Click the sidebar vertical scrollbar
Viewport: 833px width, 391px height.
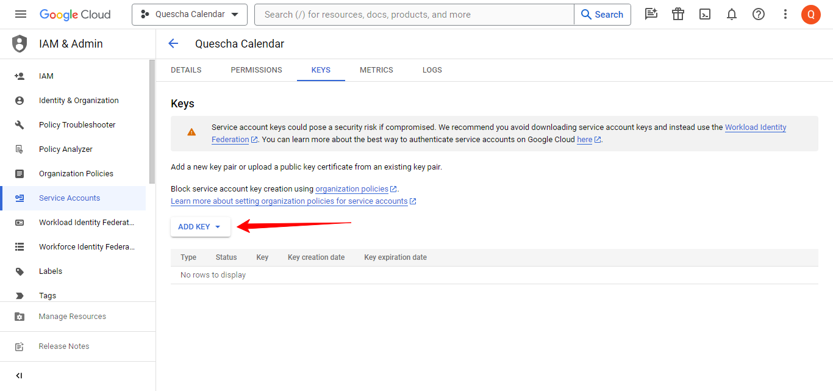click(x=152, y=122)
